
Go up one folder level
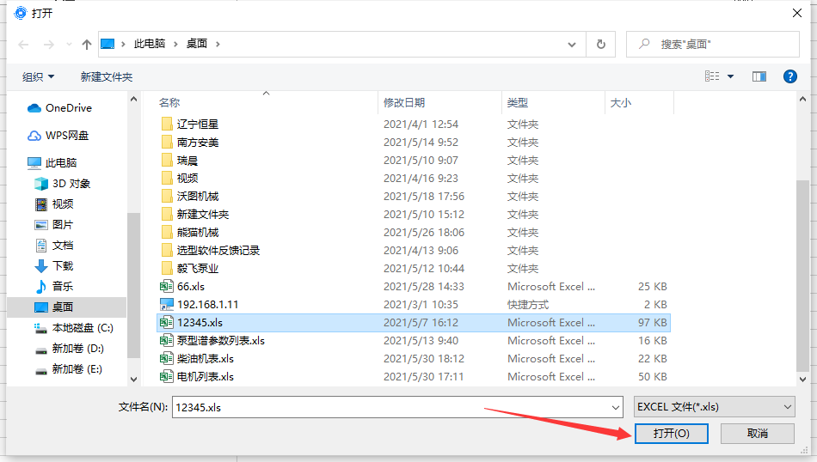point(87,45)
